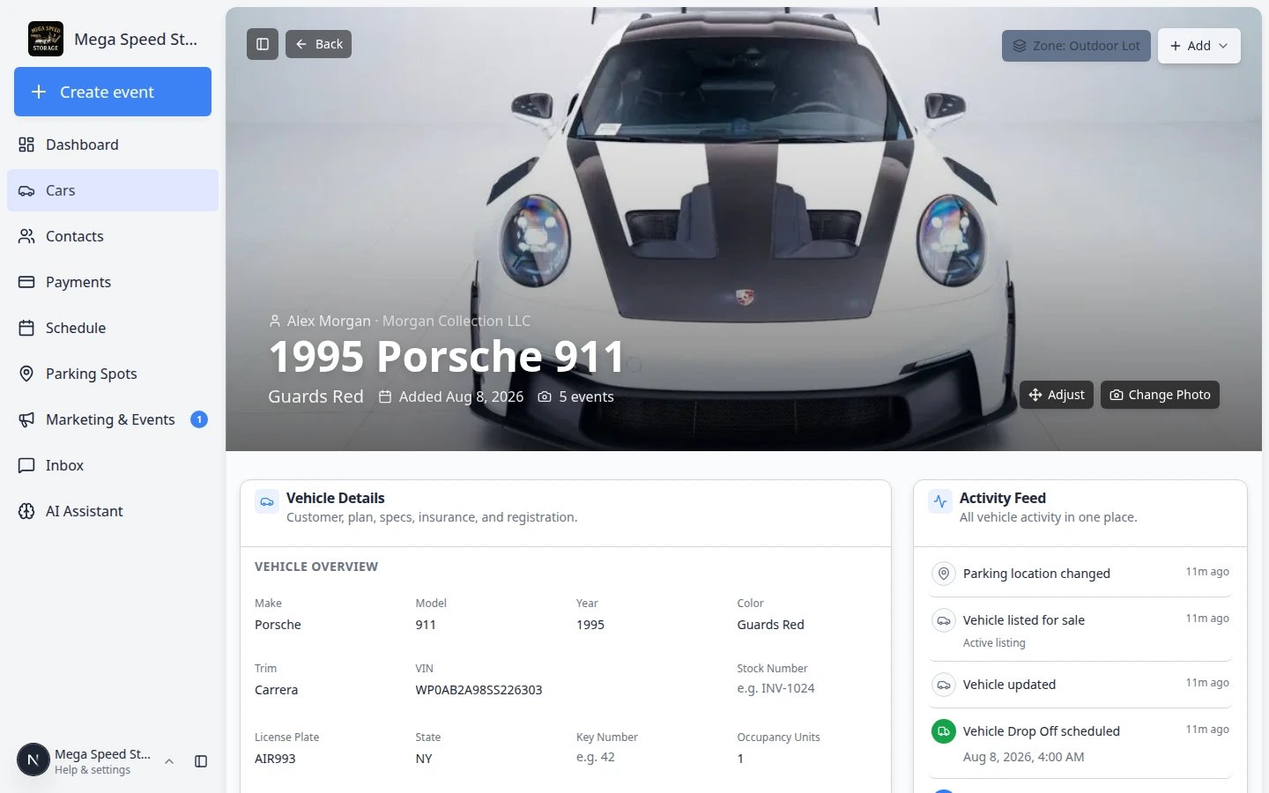The image size is (1269, 793).
Task: Click the Mega Speed Storage logo icon
Action: tap(46, 39)
